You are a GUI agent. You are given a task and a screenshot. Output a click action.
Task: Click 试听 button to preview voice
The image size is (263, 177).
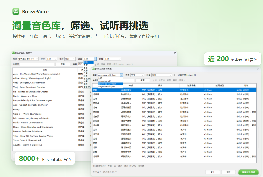click(x=228, y=172)
